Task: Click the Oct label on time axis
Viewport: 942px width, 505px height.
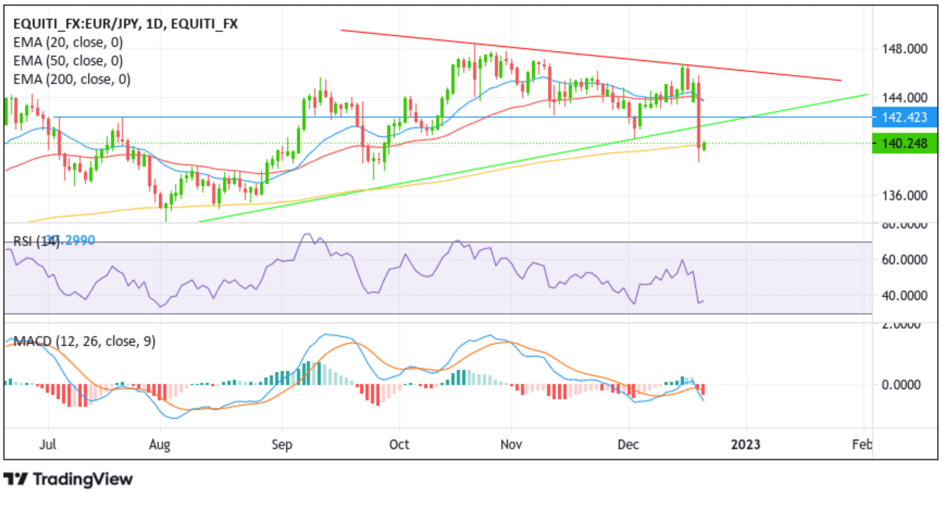Action: 399,445
